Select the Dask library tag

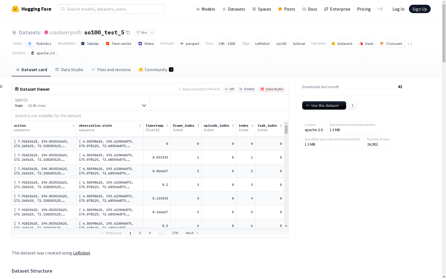pos(366,44)
